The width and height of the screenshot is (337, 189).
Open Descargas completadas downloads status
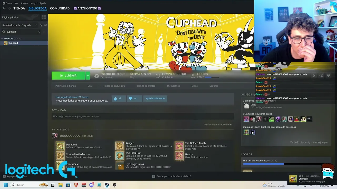pos(172,176)
